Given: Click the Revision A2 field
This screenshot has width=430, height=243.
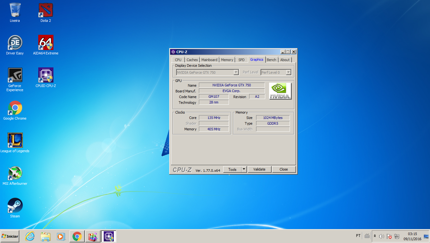Looking at the screenshot, I should pyautogui.click(x=257, y=97).
